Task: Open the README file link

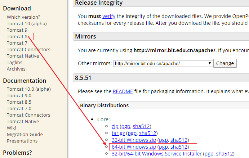Action: 123,91
